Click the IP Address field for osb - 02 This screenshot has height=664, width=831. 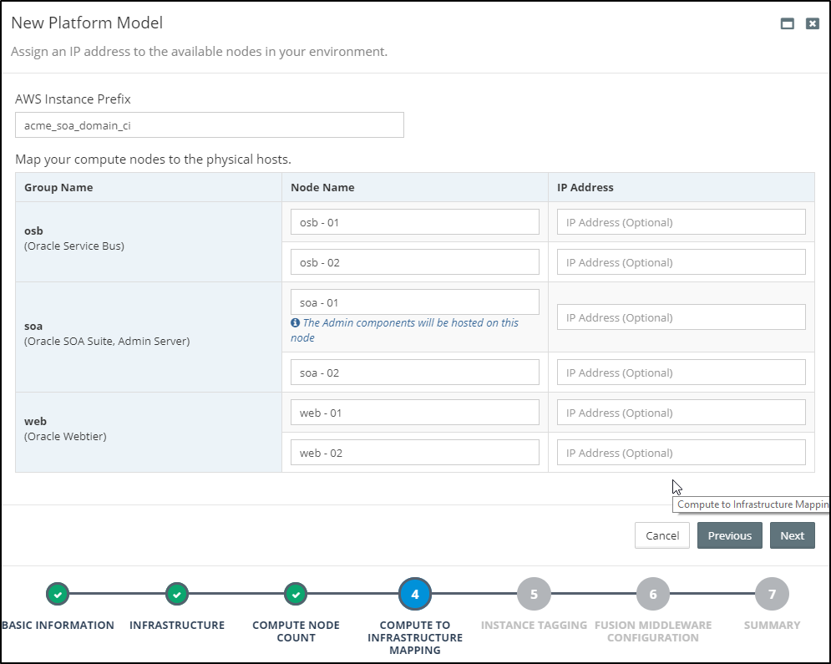pos(681,261)
